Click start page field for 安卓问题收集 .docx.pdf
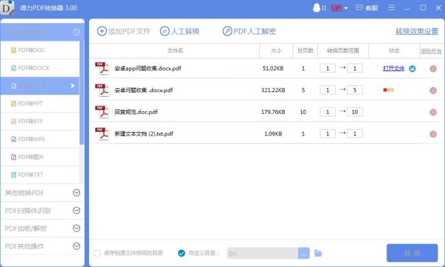The width and height of the screenshot is (445, 267). tap(327, 90)
